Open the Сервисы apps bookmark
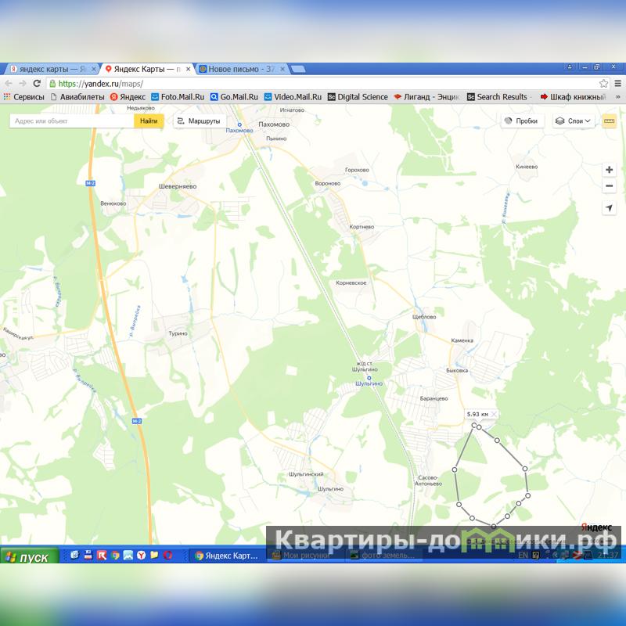The height and width of the screenshot is (626, 626). tap(23, 97)
